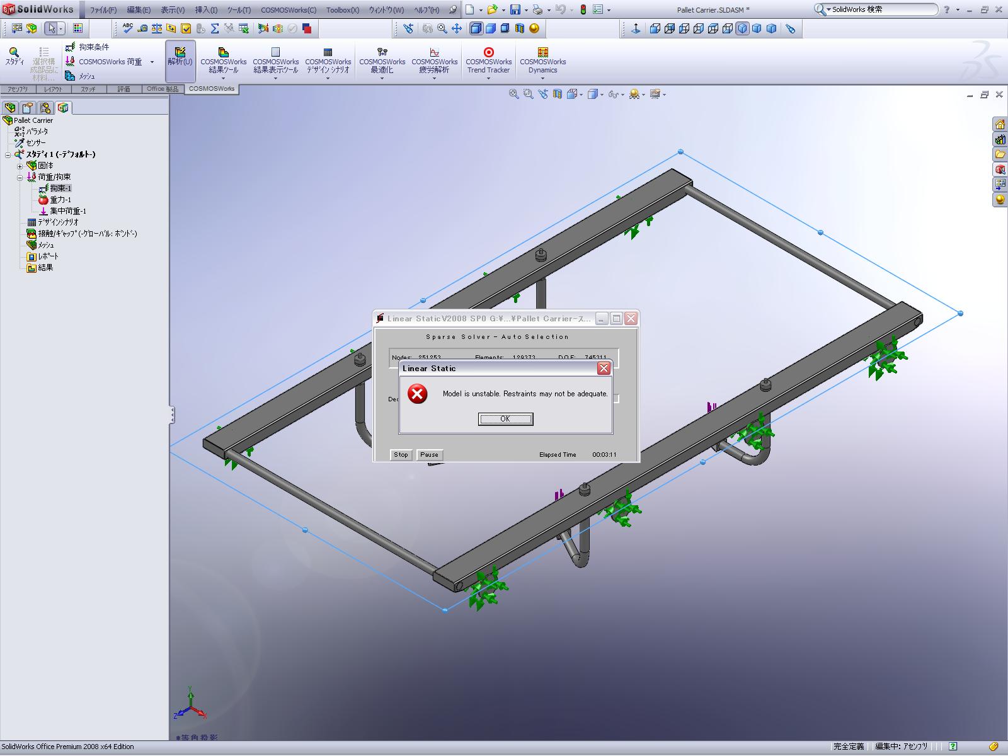Screen dimensions: 1008x756
Task: Click the Pan view icon
Action: pos(456,28)
